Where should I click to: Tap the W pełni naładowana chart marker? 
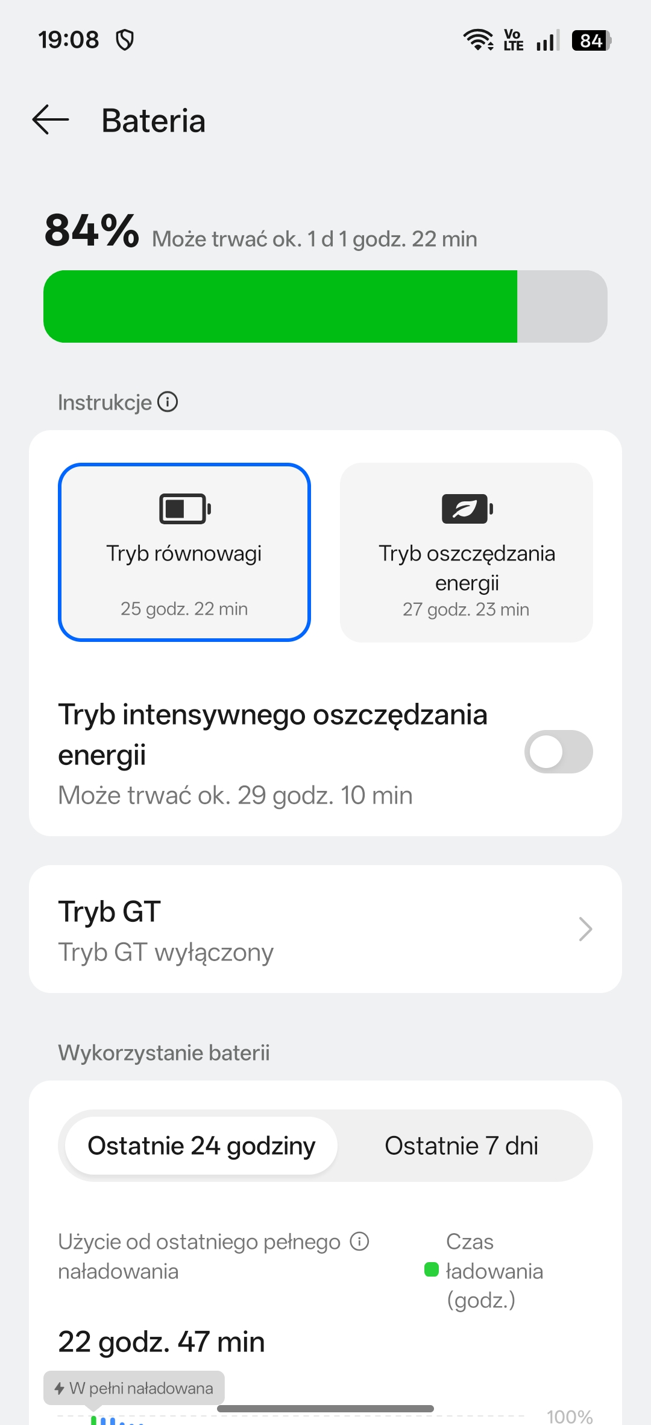click(134, 1388)
